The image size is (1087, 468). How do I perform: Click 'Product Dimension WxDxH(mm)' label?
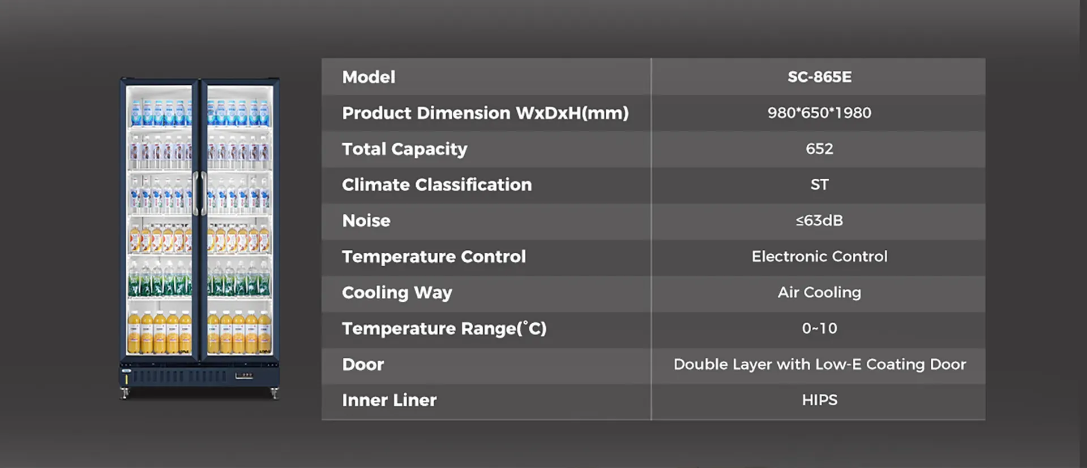(x=485, y=113)
